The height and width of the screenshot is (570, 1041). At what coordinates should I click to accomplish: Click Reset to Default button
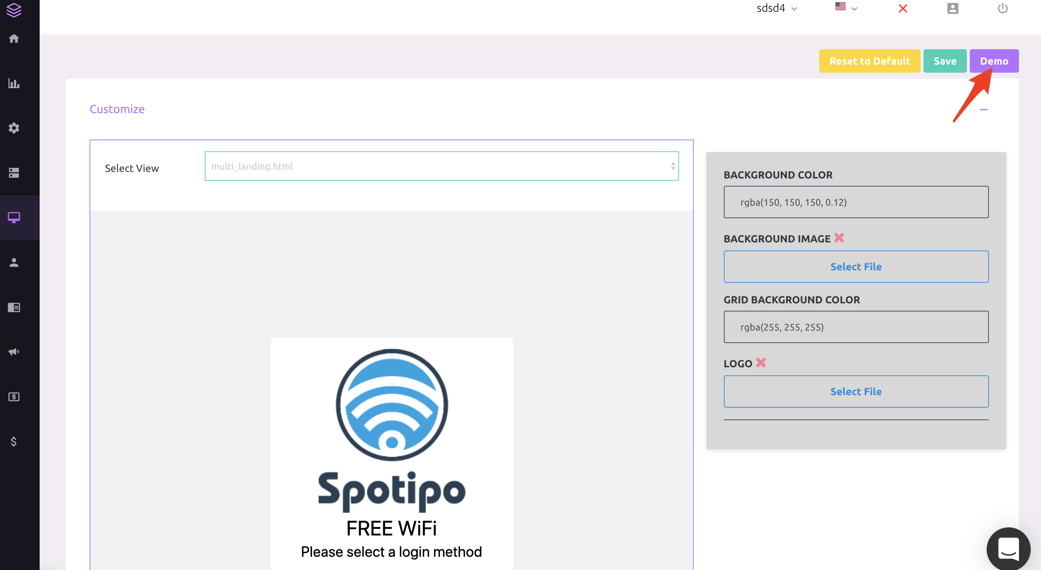click(x=869, y=61)
